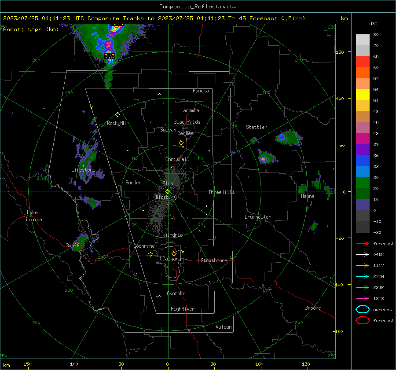
Task: Click the Drumheller label
Action: click(258, 217)
